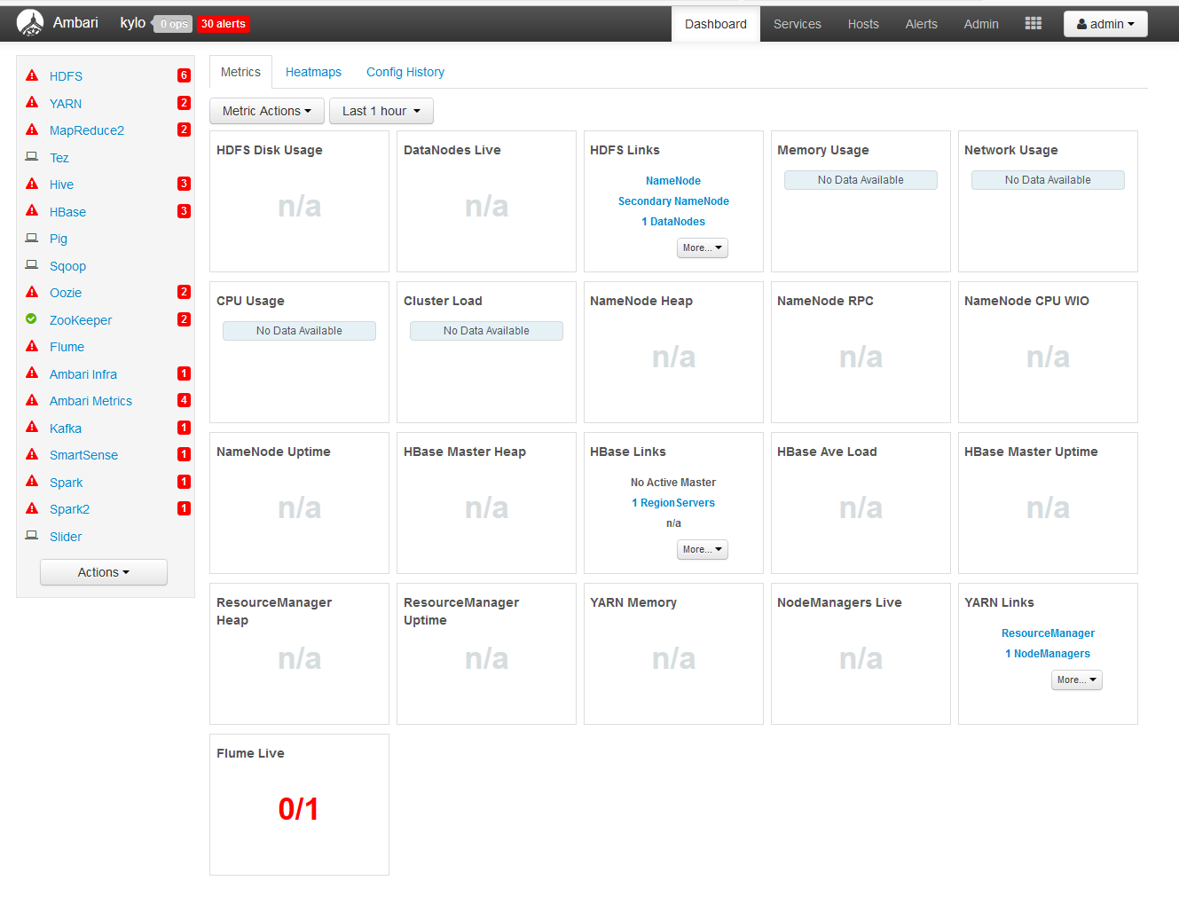1179x904 pixels.
Task: Click the warning icon beside Kafka
Action: click(x=32, y=428)
